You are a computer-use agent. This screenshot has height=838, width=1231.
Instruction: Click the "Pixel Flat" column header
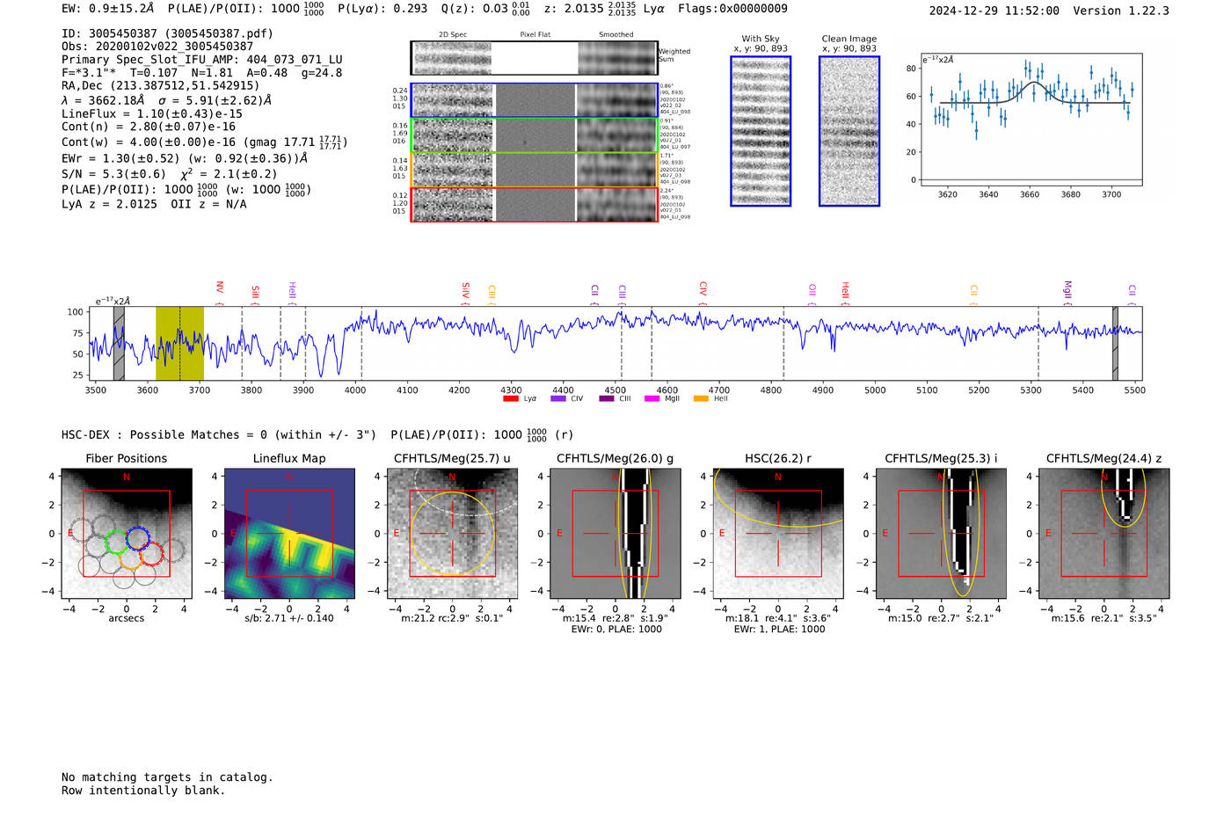535,35
